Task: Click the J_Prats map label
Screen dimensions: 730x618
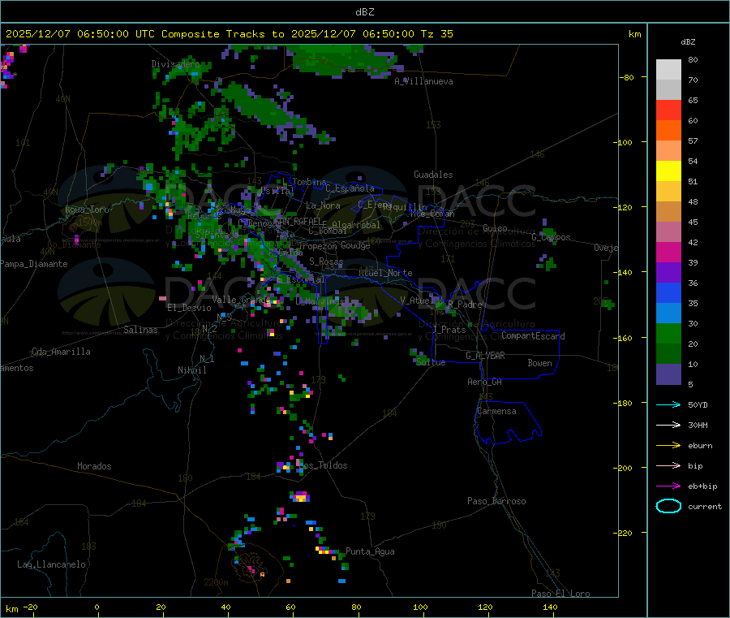Action: (449, 330)
